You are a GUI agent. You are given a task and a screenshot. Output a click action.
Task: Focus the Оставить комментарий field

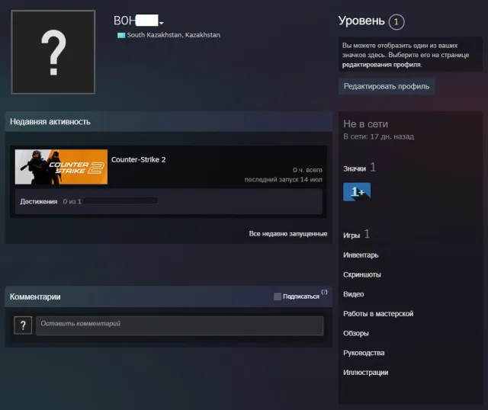[x=180, y=325]
